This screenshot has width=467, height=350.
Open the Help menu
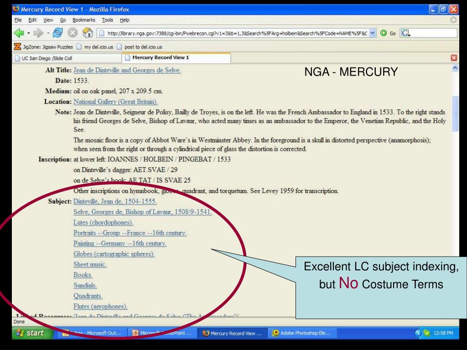[x=125, y=20]
